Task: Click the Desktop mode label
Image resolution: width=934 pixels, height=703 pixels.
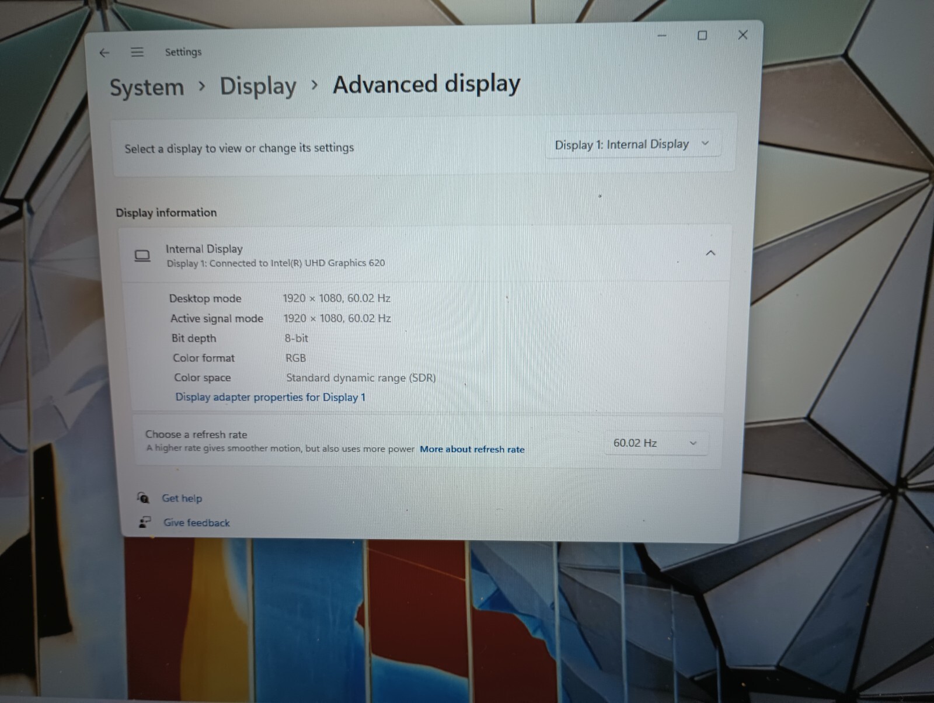Action: 205,298
